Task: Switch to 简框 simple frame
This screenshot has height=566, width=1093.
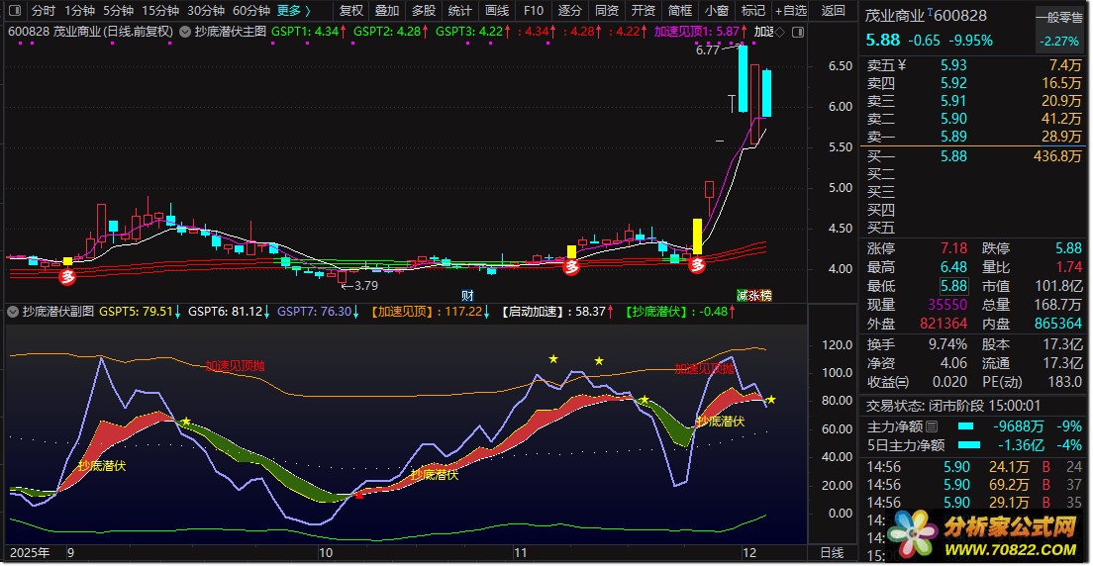Action: tap(679, 11)
